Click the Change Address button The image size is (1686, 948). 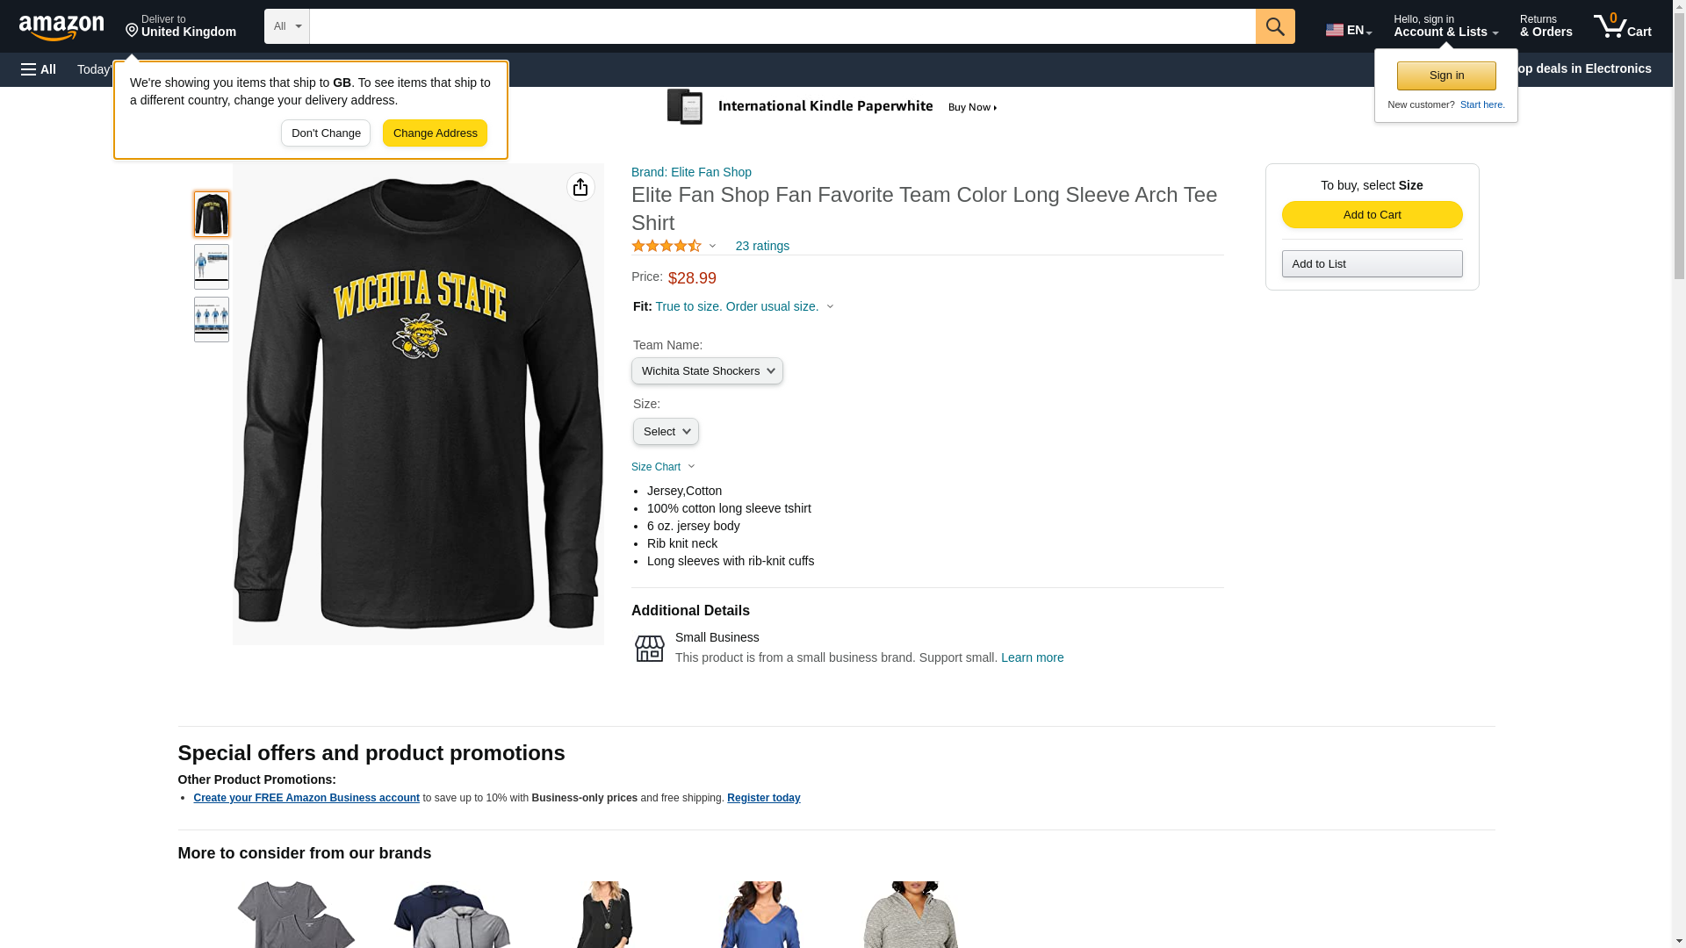(x=435, y=133)
